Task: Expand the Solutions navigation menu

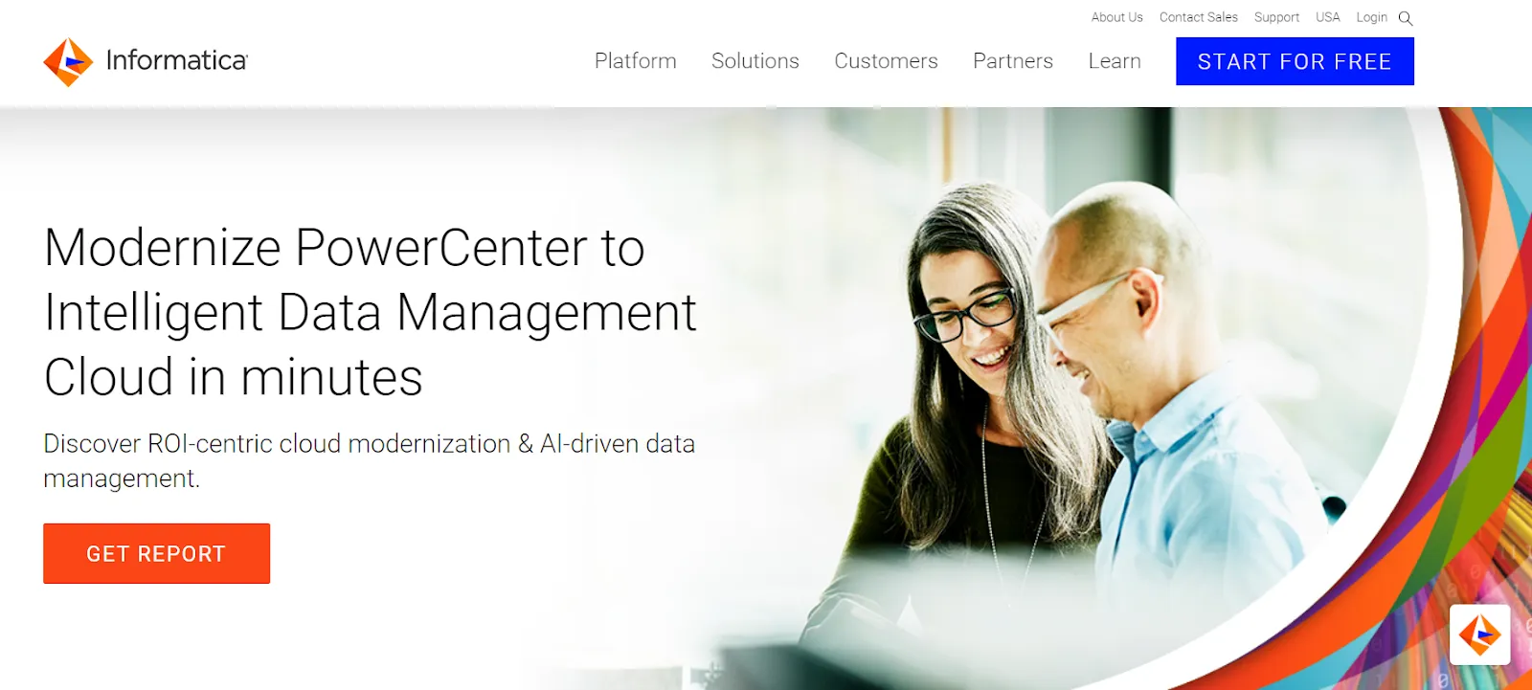Action: tap(755, 61)
